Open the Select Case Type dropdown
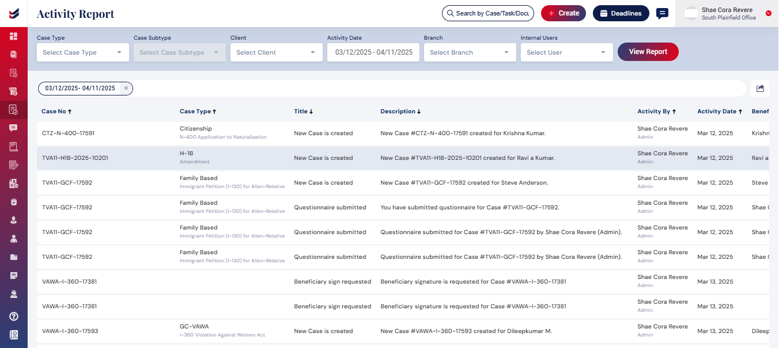 [82, 52]
